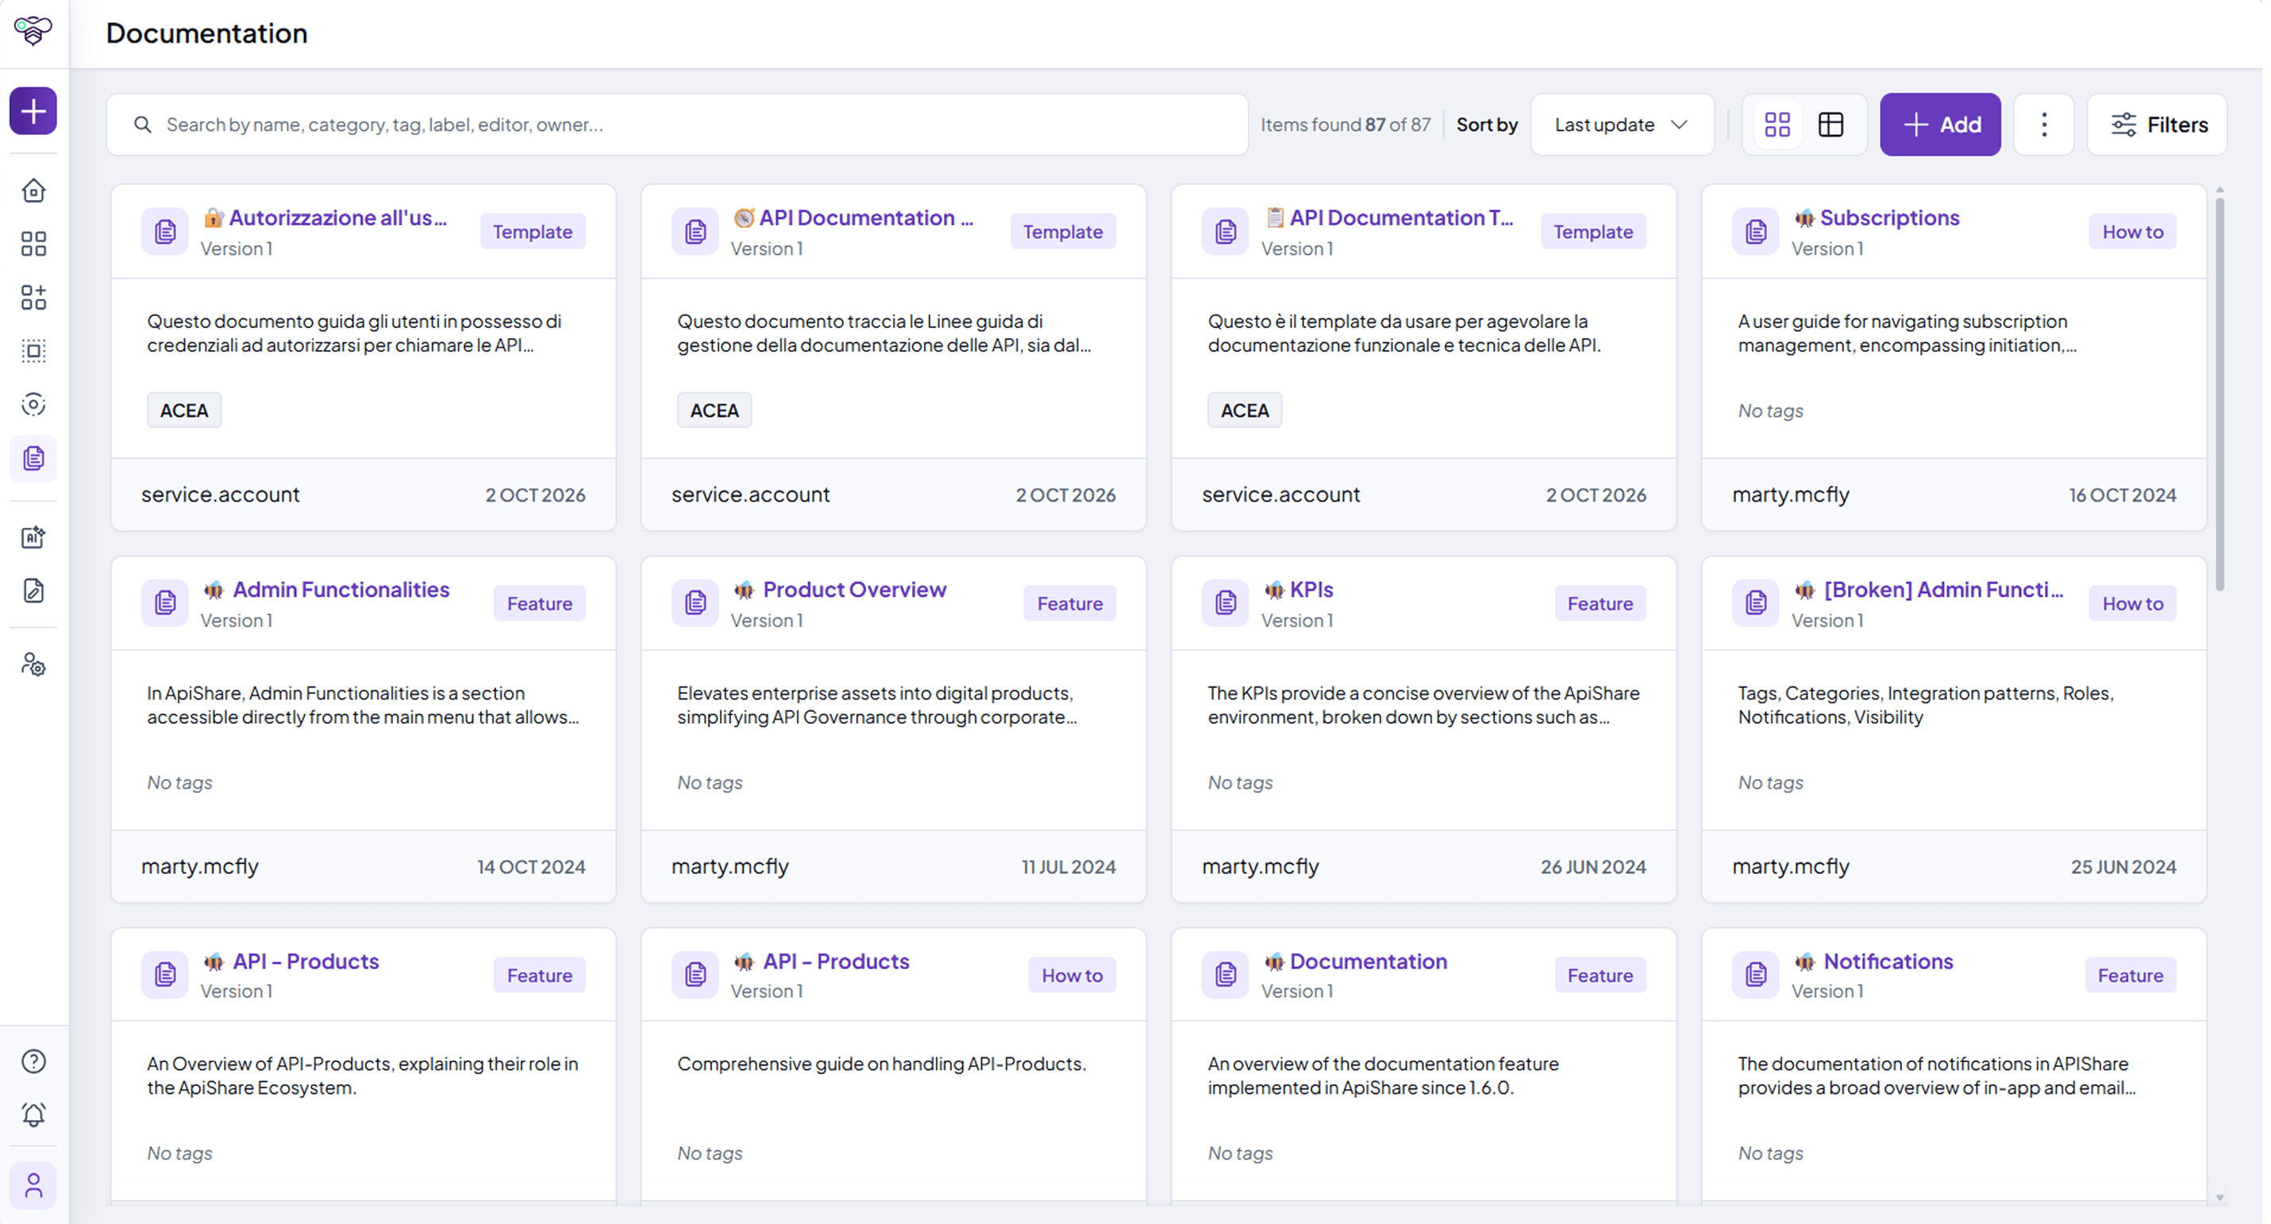The width and height of the screenshot is (2271, 1224).
Task: Click the 16 OCT 2024 date on Subscriptions card
Action: (2122, 495)
